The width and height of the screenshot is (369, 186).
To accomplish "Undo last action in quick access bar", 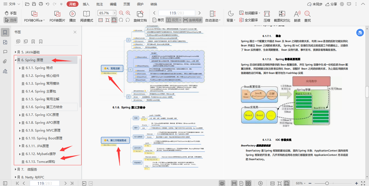I will click(x=48, y=4).
